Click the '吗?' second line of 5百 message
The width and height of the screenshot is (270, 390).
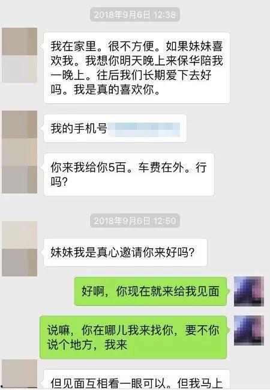(59, 181)
